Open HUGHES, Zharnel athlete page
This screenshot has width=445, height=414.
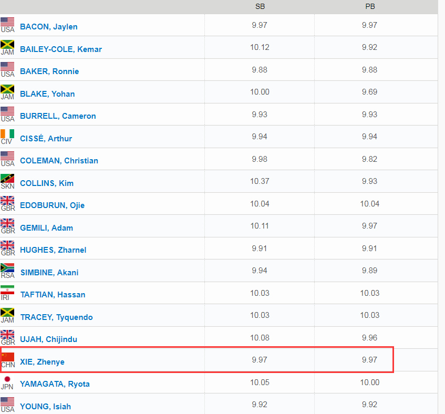point(53,250)
